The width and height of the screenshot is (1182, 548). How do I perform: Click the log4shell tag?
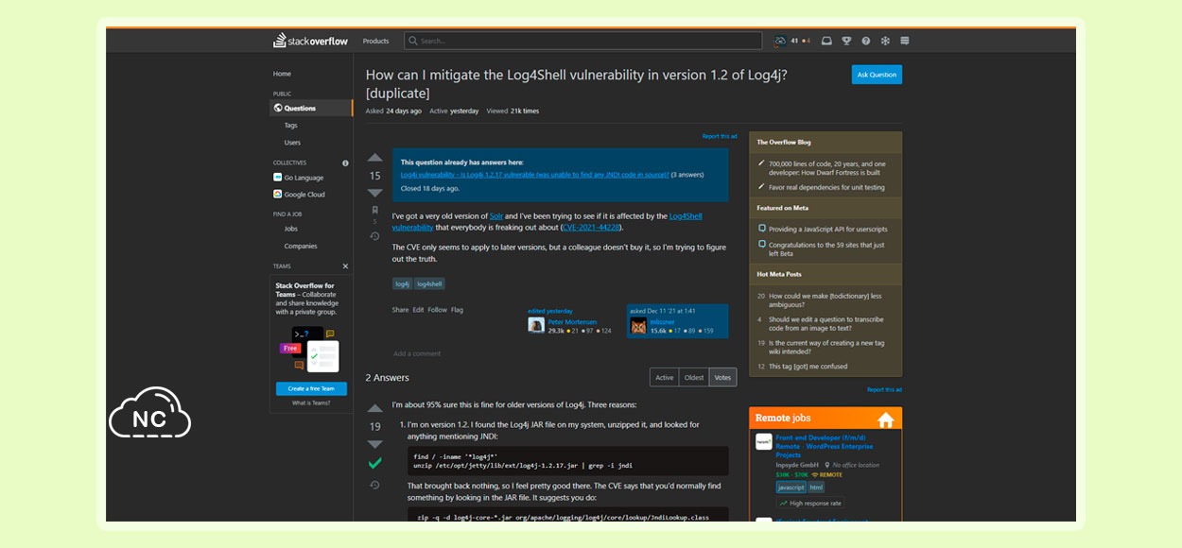pyautogui.click(x=430, y=283)
